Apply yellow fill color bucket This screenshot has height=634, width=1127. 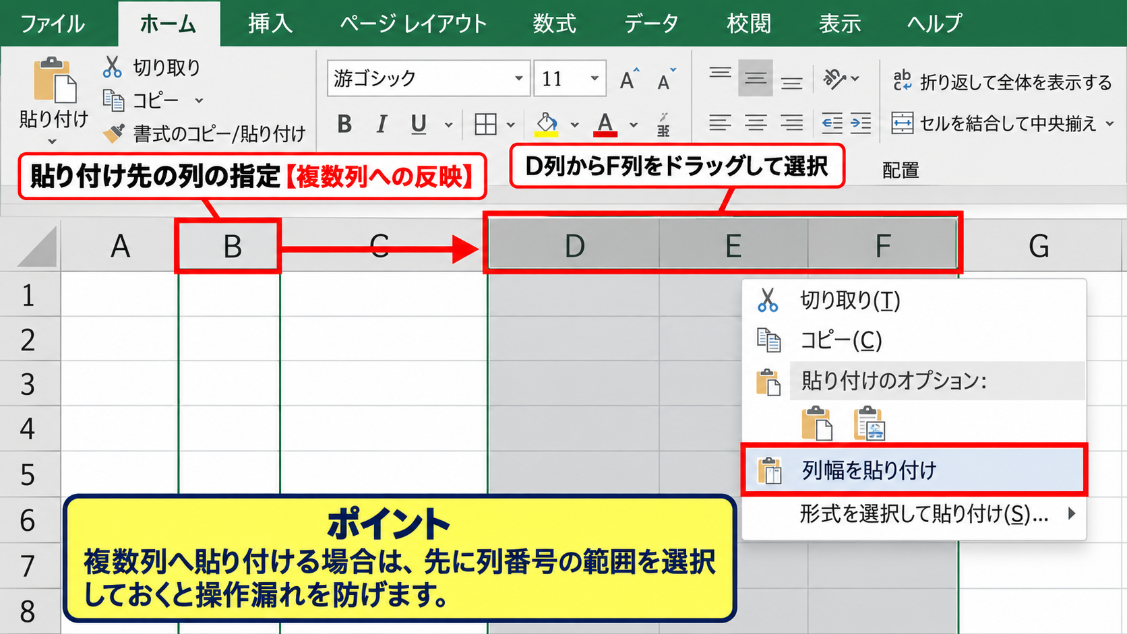[x=547, y=124]
